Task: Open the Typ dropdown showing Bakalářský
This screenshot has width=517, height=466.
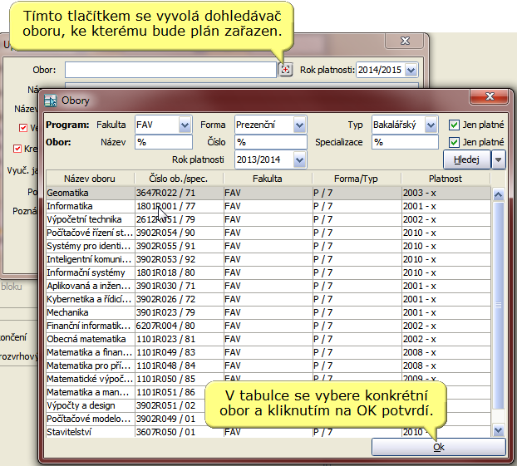Action: [x=431, y=125]
